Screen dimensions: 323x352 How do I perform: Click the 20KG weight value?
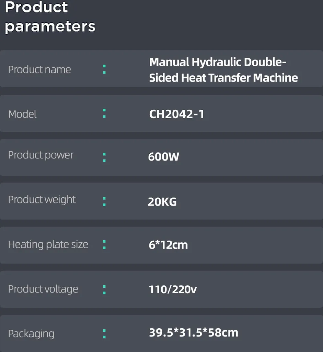click(162, 201)
